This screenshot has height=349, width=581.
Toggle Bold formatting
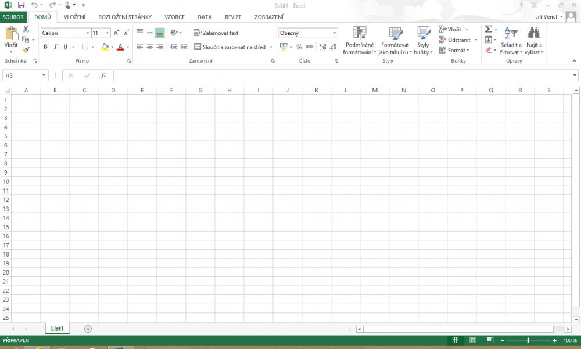click(x=45, y=47)
